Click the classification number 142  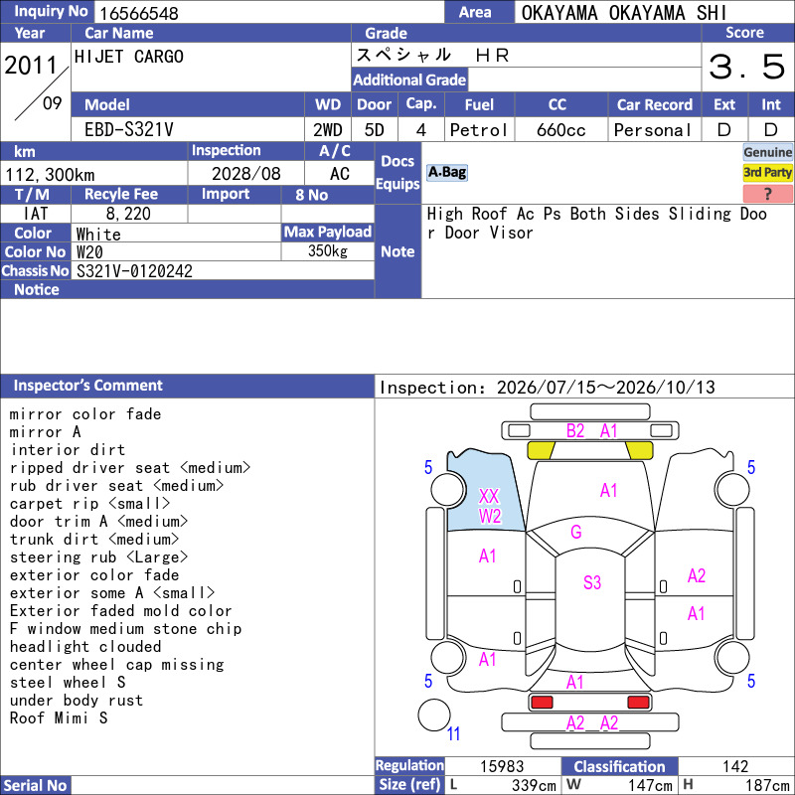pyautogui.click(x=735, y=766)
